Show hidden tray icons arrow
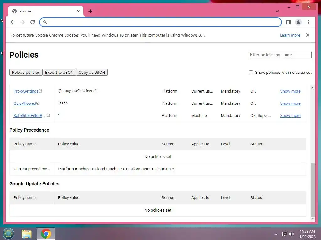This screenshot has height=240, width=321. pyautogui.click(x=276, y=234)
